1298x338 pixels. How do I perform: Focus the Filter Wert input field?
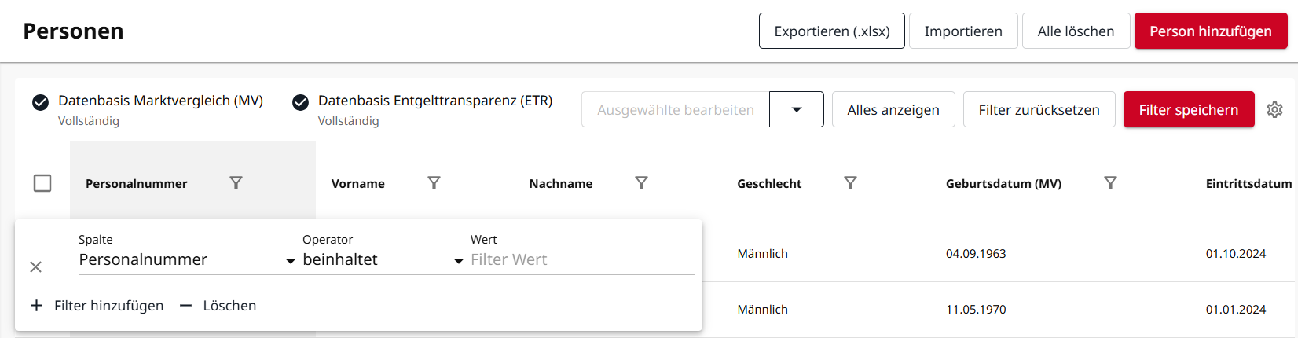coord(581,260)
